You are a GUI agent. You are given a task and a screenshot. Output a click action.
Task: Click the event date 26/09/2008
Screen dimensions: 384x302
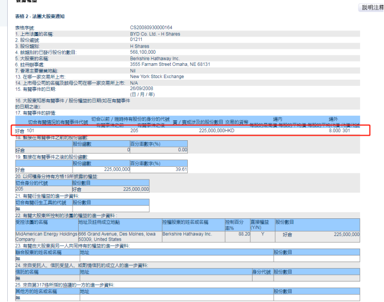141,89
